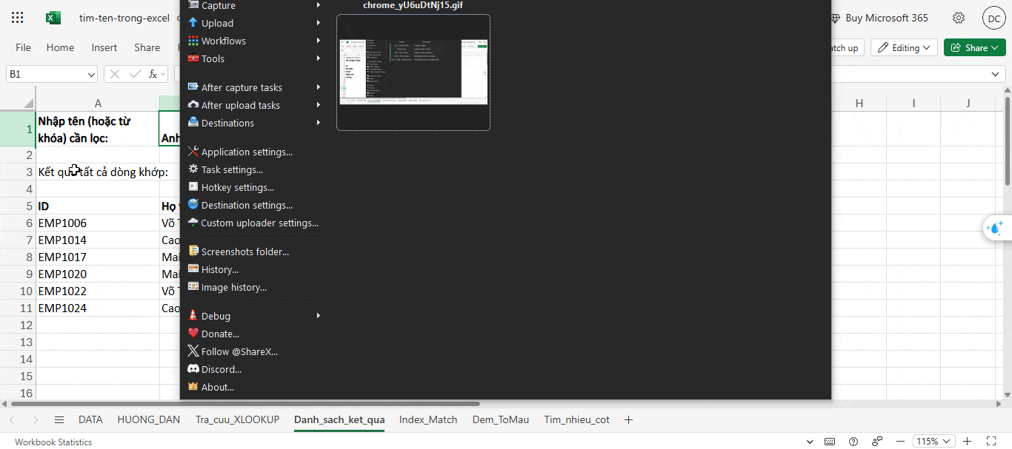Click the Workflows colored grid icon

click(x=193, y=41)
